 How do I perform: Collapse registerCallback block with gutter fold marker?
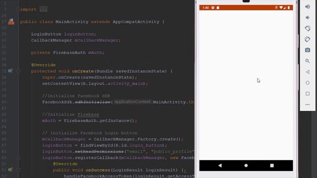(18, 157)
